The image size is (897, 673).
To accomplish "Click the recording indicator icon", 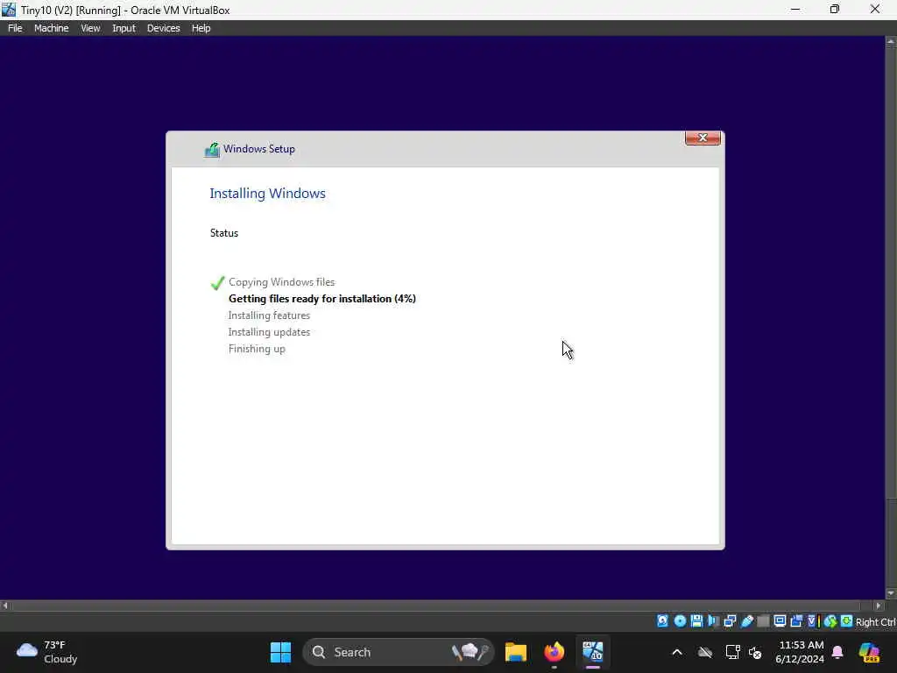I will point(796,621).
